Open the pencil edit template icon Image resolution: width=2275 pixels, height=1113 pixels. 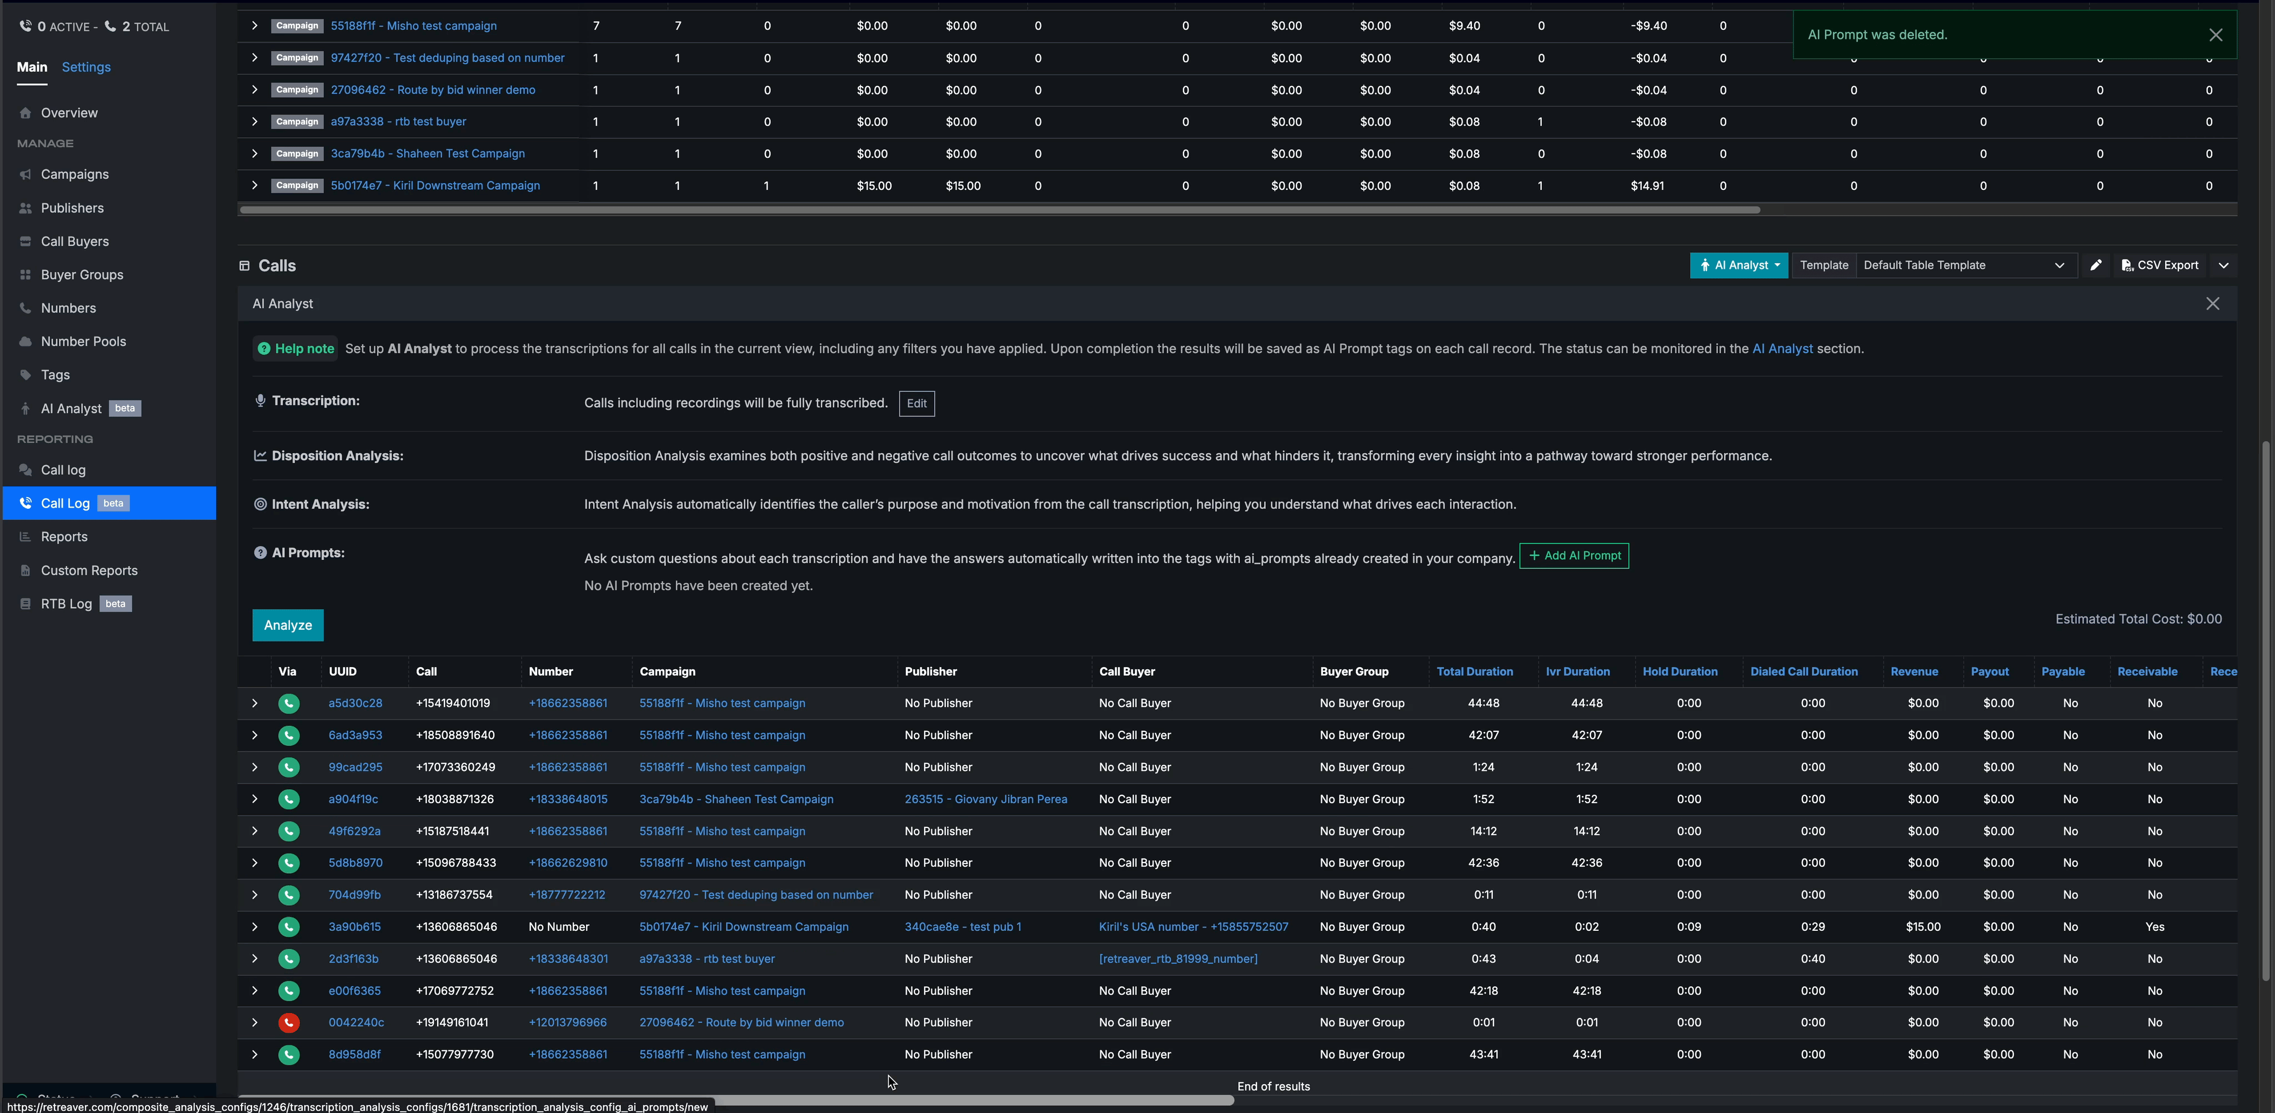2095,265
